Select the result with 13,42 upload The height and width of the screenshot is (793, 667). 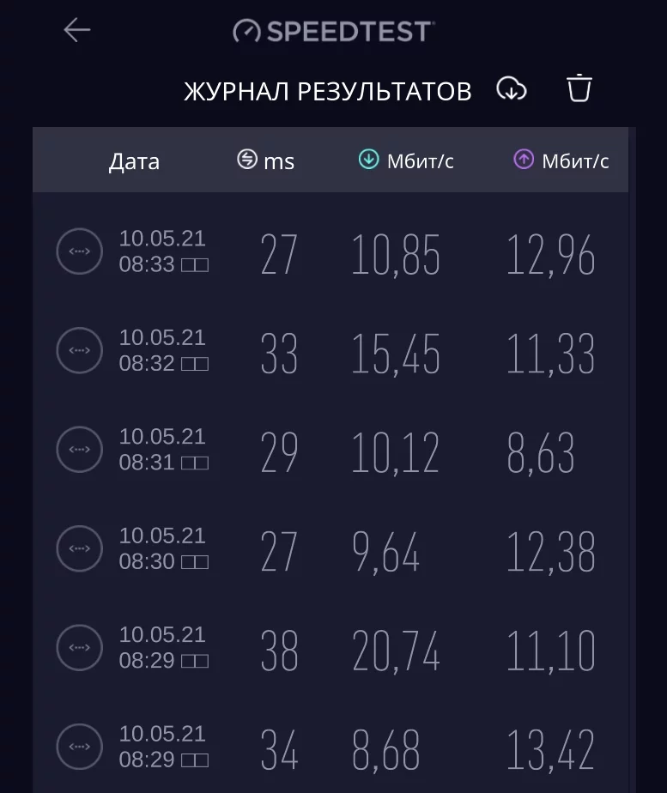coord(550,750)
